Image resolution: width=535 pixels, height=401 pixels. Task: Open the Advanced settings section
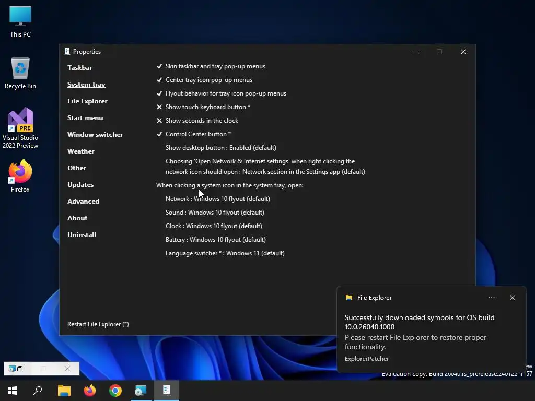(83, 201)
